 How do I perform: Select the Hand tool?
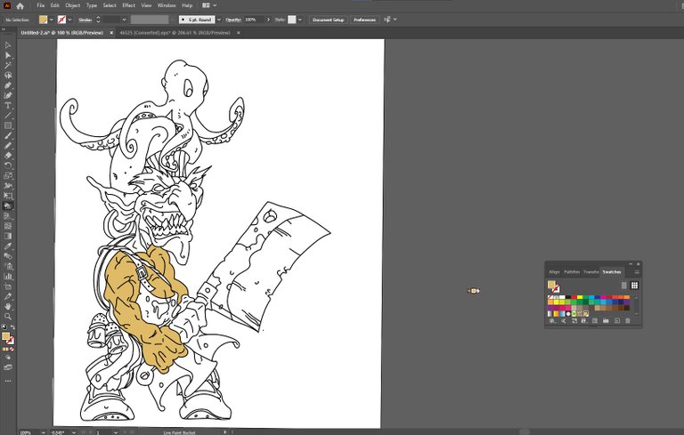(x=8, y=306)
